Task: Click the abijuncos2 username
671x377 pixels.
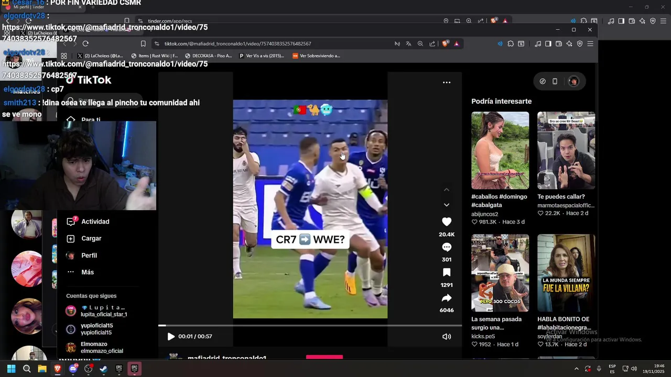Action: pyautogui.click(x=485, y=214)
